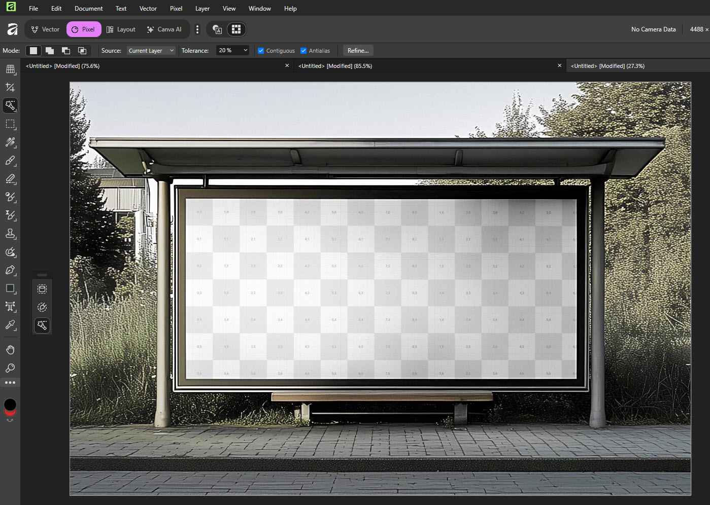Choose the Artistic Text tool
The height and width of the screenshot is (505, 710).
pos(10,307)
